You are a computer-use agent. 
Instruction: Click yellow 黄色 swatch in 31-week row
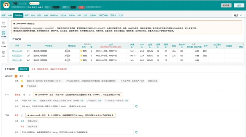coord(81,51)
